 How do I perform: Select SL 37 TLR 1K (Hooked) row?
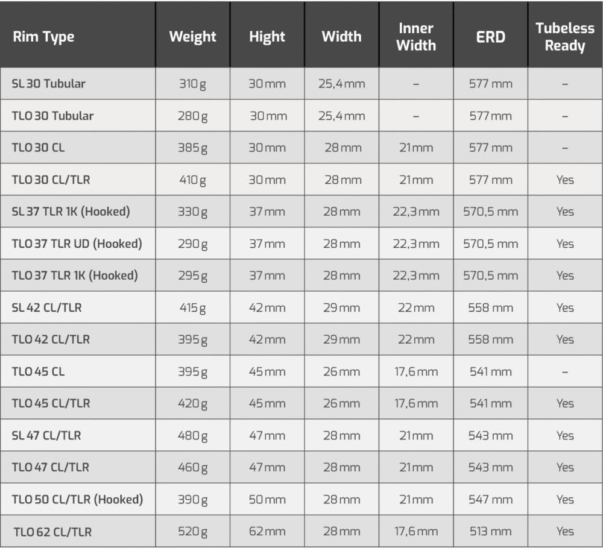301,212
